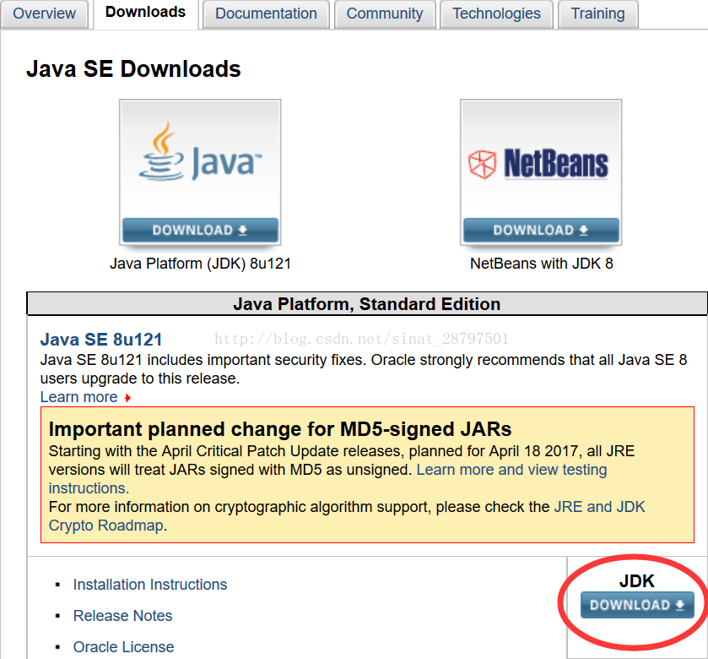Click the JDK Download button
Screen dimensions: 708x659
[x=637, y=605]
